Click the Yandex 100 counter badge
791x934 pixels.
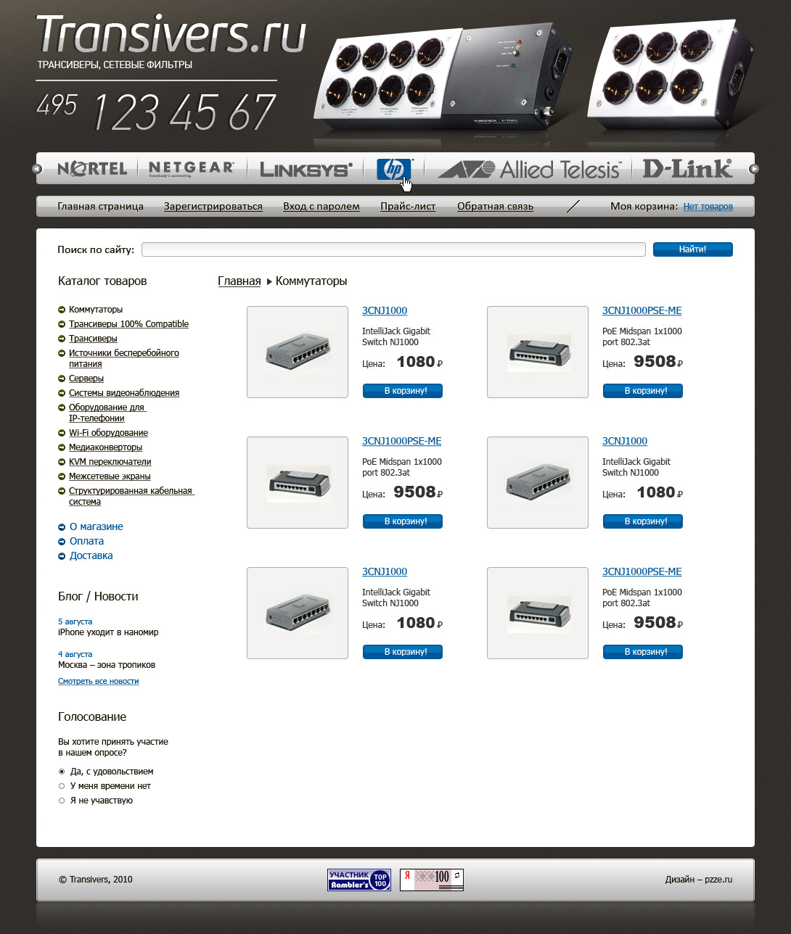tap(432, 880)
